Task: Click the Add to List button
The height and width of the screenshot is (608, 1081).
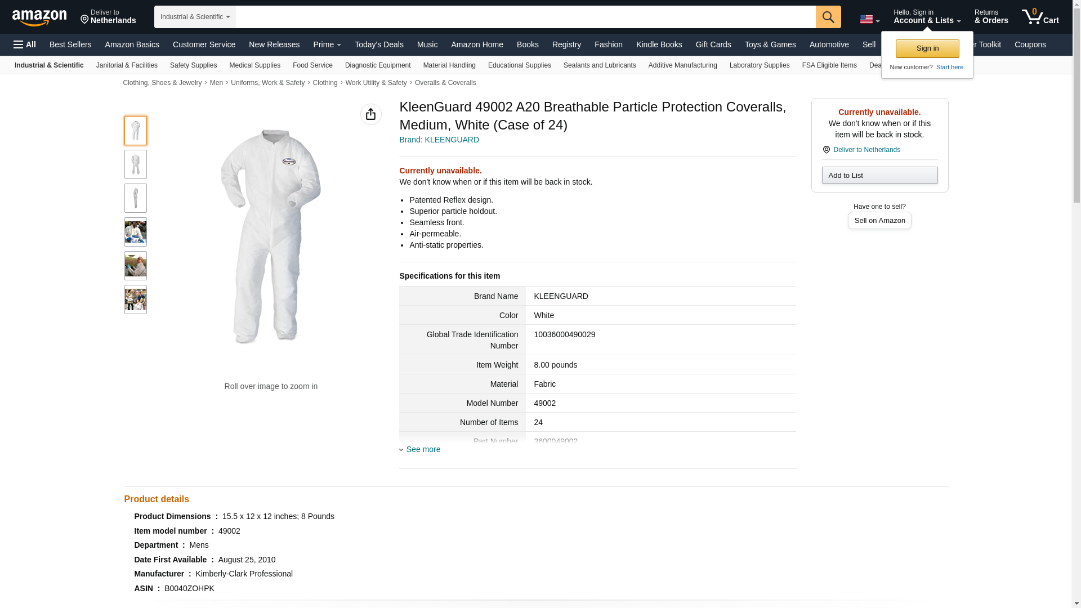Action: [879, 176]
